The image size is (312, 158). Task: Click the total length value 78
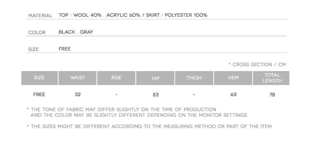coord(272,95)
